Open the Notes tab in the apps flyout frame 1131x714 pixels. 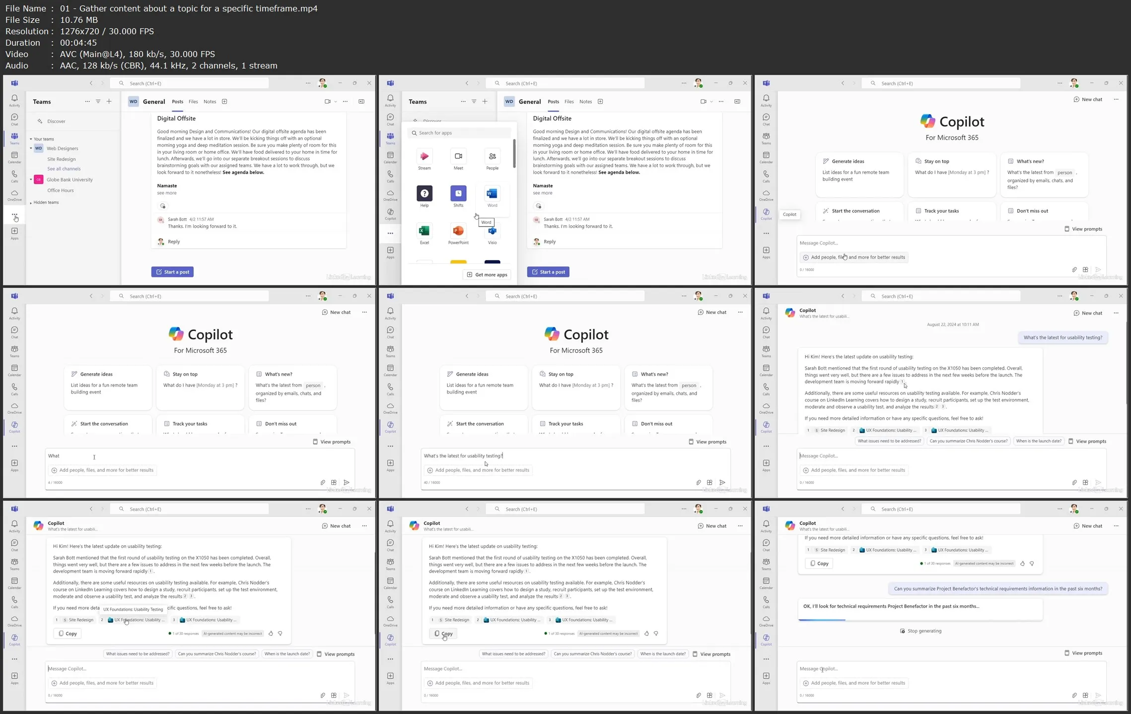pos(585,102)
